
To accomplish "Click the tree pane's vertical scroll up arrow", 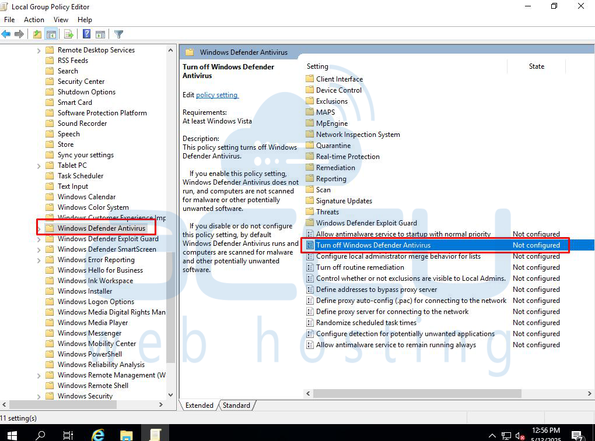I will (x=170, y=50).
